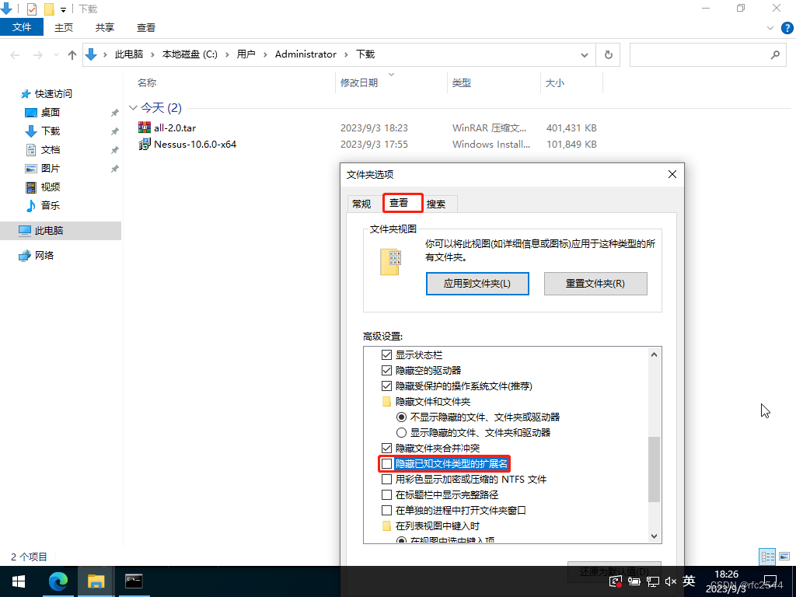Click 此电脑 in the address bar
This screenshot has width=796, height=597.
pos(129,54)
